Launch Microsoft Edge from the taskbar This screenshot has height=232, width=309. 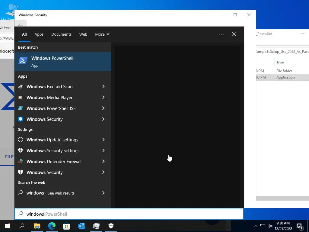(52, 226)
